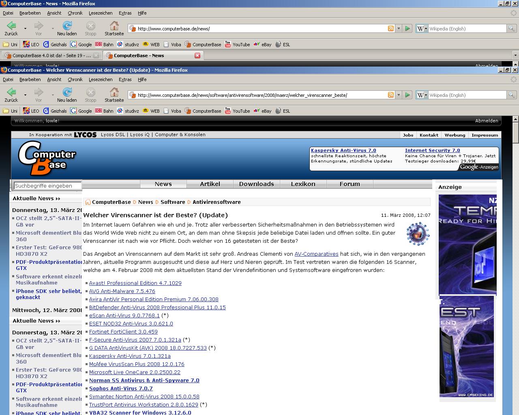
Task: Open forward-history dropdown in front window
Action: pyautogui.click(x=53, y=95)
